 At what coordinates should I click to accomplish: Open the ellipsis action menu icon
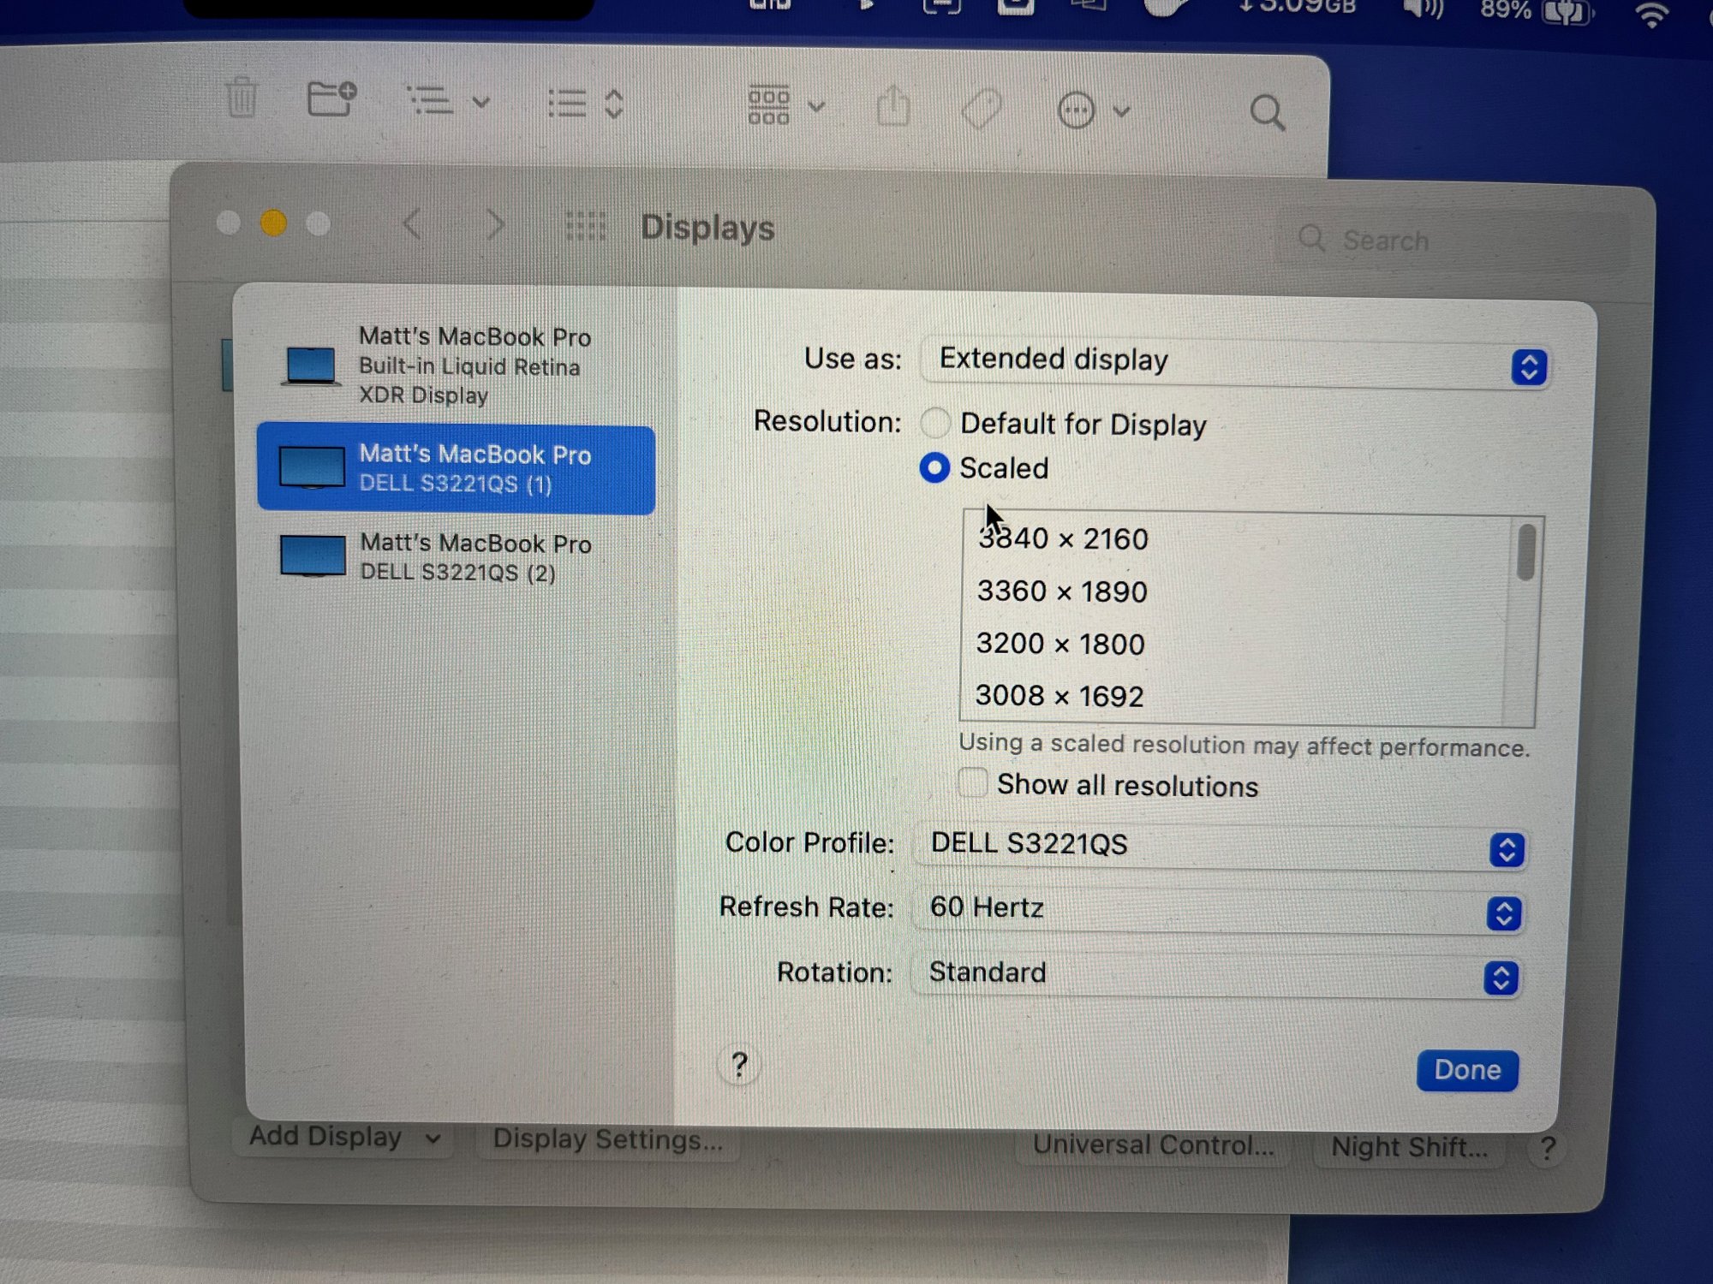(1077, 110)
